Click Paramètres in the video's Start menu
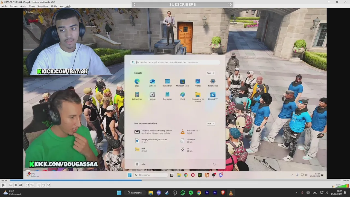 [x=213, y=83]
